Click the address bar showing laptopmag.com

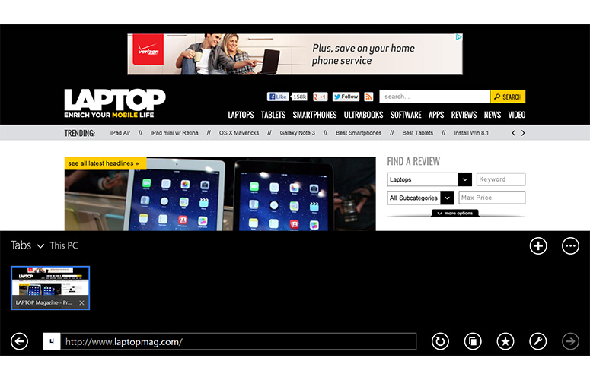tap(238, 341)
